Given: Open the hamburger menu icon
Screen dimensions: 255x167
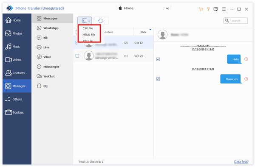Looking at the screenshot, I should click(224, 9).
